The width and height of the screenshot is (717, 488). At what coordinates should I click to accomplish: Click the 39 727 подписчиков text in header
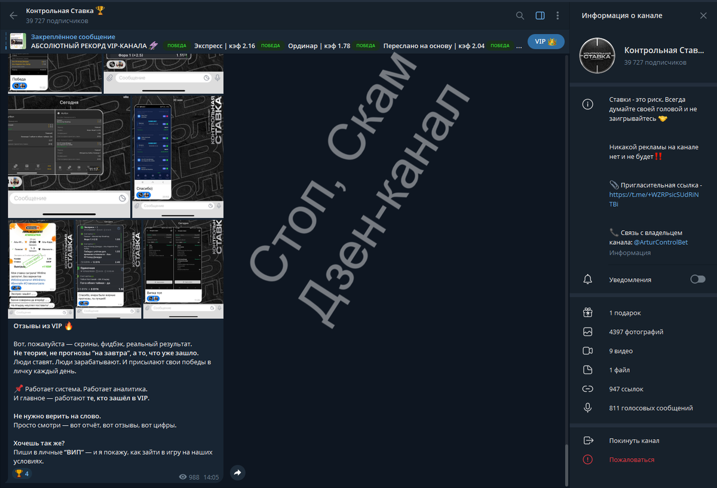(x=56, y=21)
